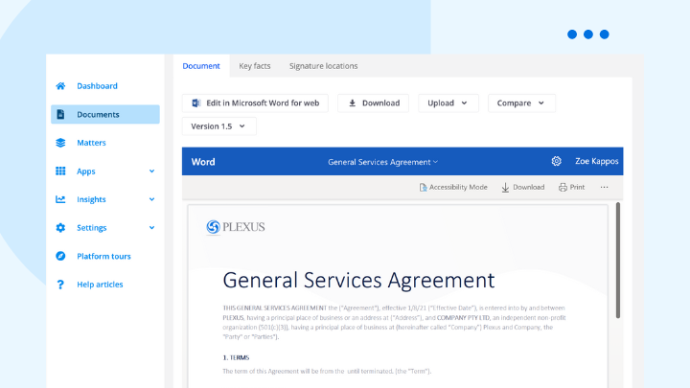Screen dimensions: 690x388
Task: Expand the Settings submenu chevron
Action: [x=151, y=228]
